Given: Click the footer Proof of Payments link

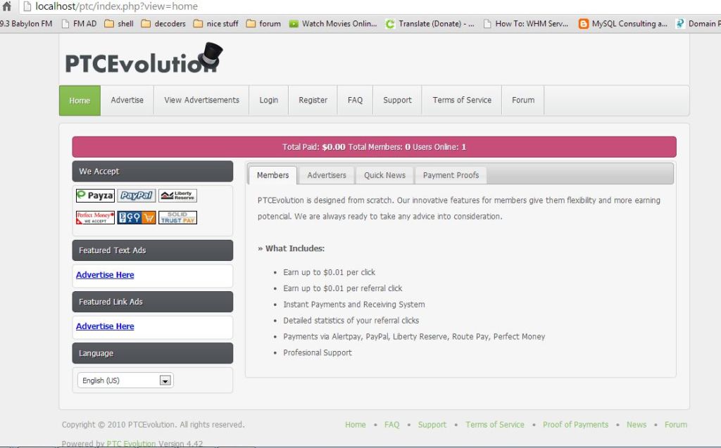Looking at the screenshot, I should coord(575,425).
